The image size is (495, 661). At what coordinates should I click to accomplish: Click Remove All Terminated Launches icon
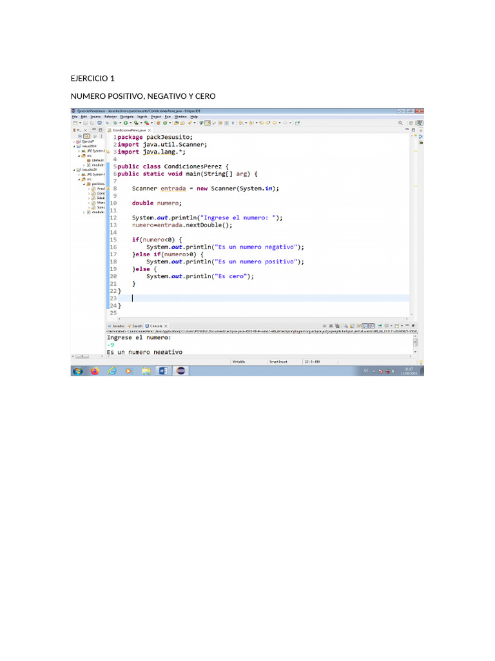tap(337, 326)
